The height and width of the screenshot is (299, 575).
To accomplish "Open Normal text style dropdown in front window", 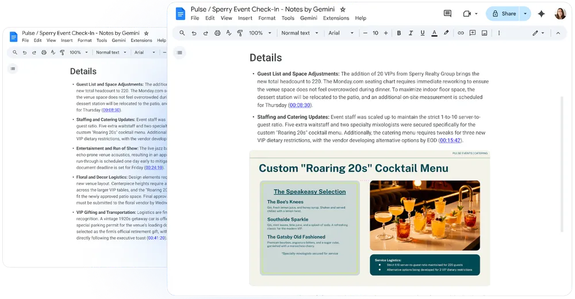I will pyautogui.click(x=300, y=33).
